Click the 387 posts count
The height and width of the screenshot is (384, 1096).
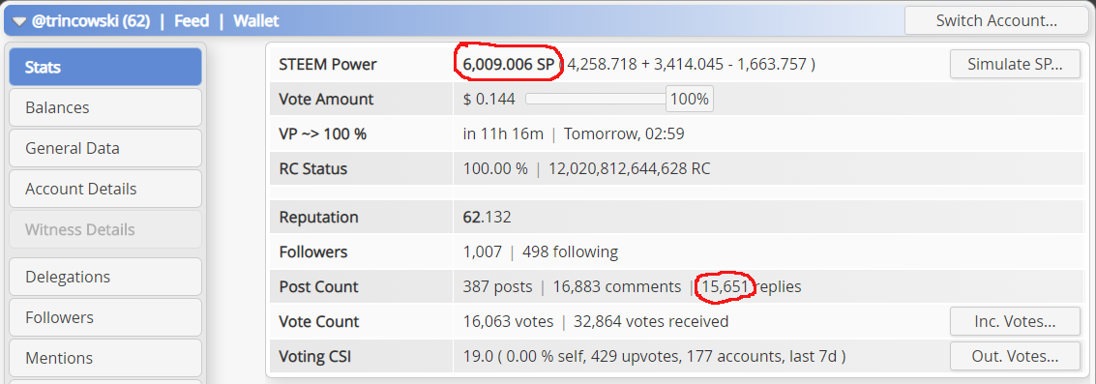coord(497,286)
